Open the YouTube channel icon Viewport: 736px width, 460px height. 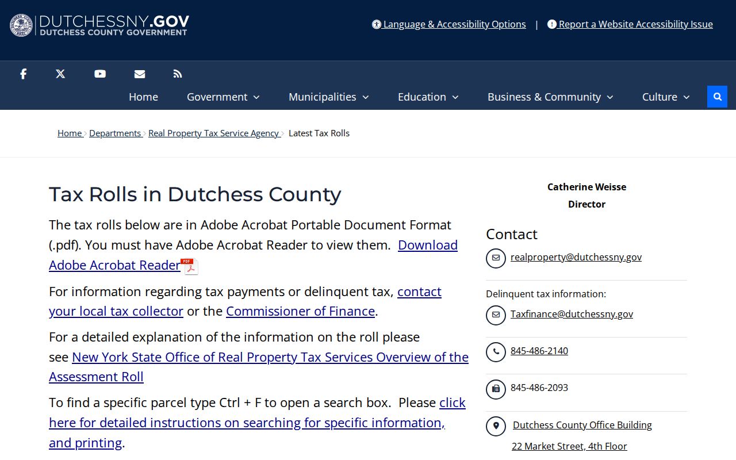point(100,74)
